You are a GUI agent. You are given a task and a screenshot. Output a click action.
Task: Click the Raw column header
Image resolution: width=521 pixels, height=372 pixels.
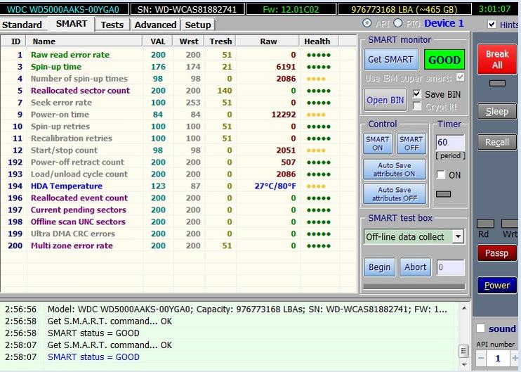click(268, 41)
